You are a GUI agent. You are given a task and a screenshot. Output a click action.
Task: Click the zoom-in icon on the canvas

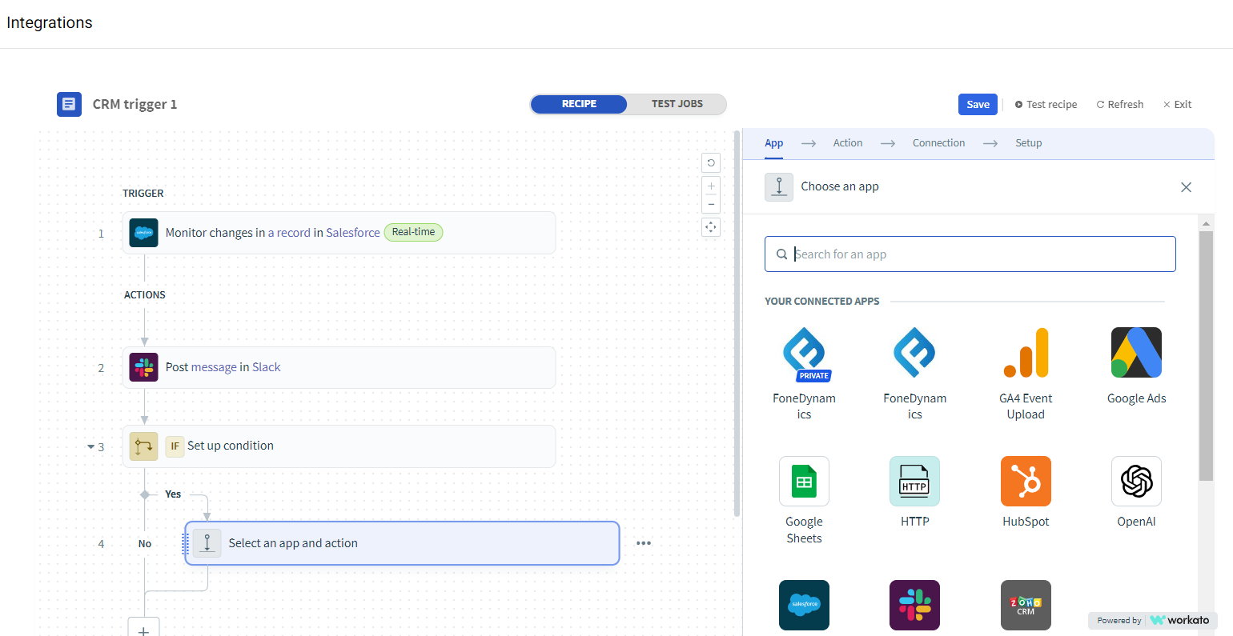(710, 185)
